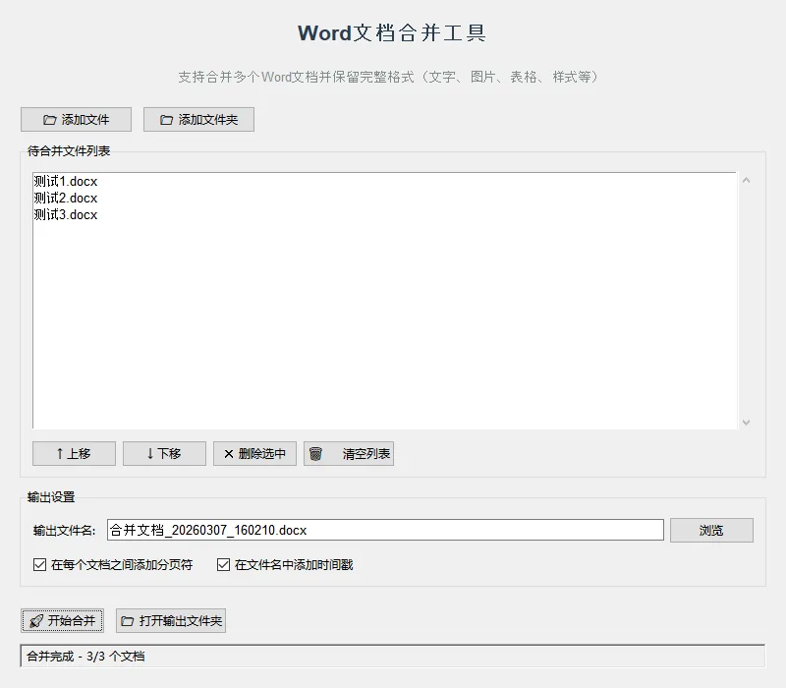Open the 浏览 browse dialog
Image resolution: width=786 pixels, height=688 pixels.
tap(711, 530)
